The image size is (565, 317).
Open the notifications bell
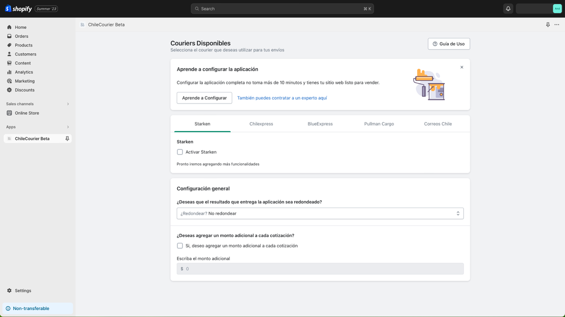click(508, 9)
